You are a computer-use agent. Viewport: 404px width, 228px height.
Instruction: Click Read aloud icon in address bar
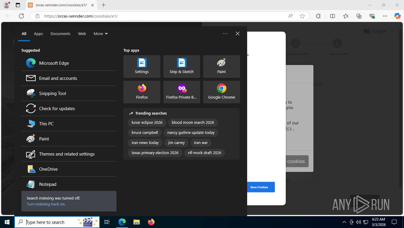click(291, 16)
